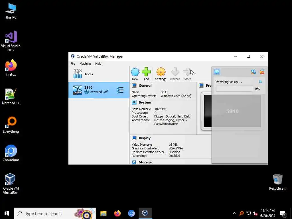Viewport: 292px width, 219px height.
Task: Expand the system tray hidden icons chevron
Action: click(235, 213)
